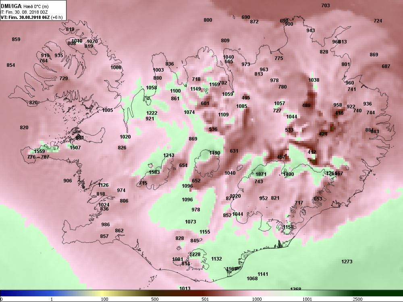Click the 416 value label

tap(339, 113)
